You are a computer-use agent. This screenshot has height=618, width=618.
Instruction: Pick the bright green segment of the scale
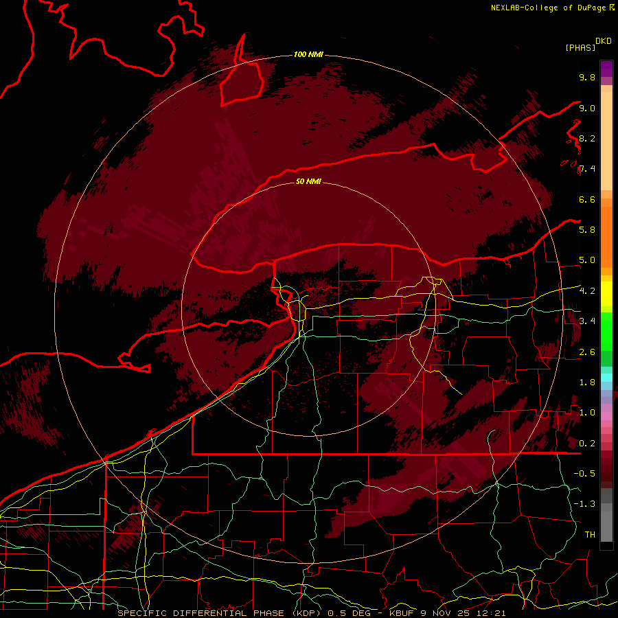point(606,331)
